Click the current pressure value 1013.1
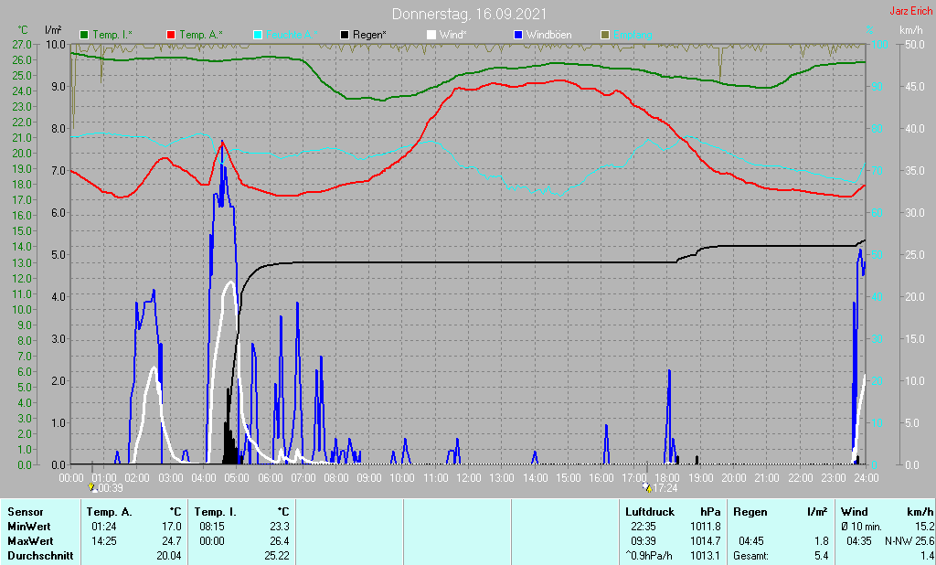Viewport: 936px width, 565px height. point(706,556)
